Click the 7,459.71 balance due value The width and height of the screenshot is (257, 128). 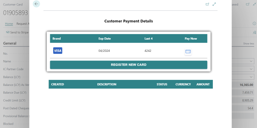click(247, 93)
